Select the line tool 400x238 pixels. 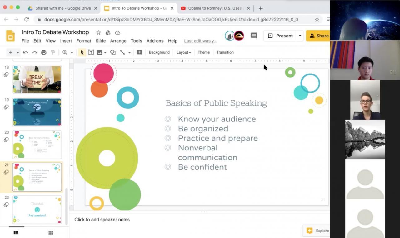122,52
